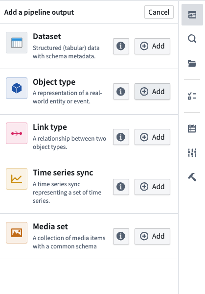The width and height of the screenshot is (205, 294).
Task: Click the search magnifier sidebar icon
Action: click(x=192, y=39)
